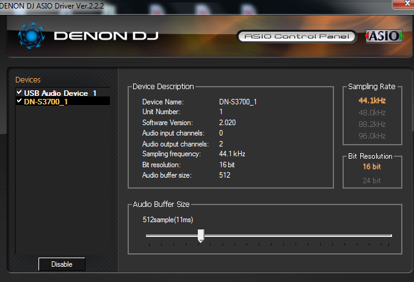Click the Sampling frequency value 44.1 kHz
This screenshot has height=282, width=414.
[232, 154]
